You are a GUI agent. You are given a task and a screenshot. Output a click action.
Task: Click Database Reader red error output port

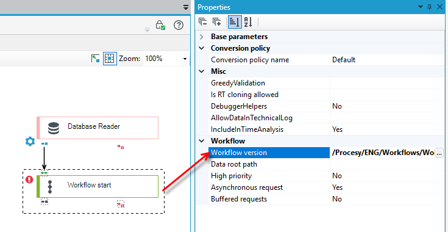[121, 147]
